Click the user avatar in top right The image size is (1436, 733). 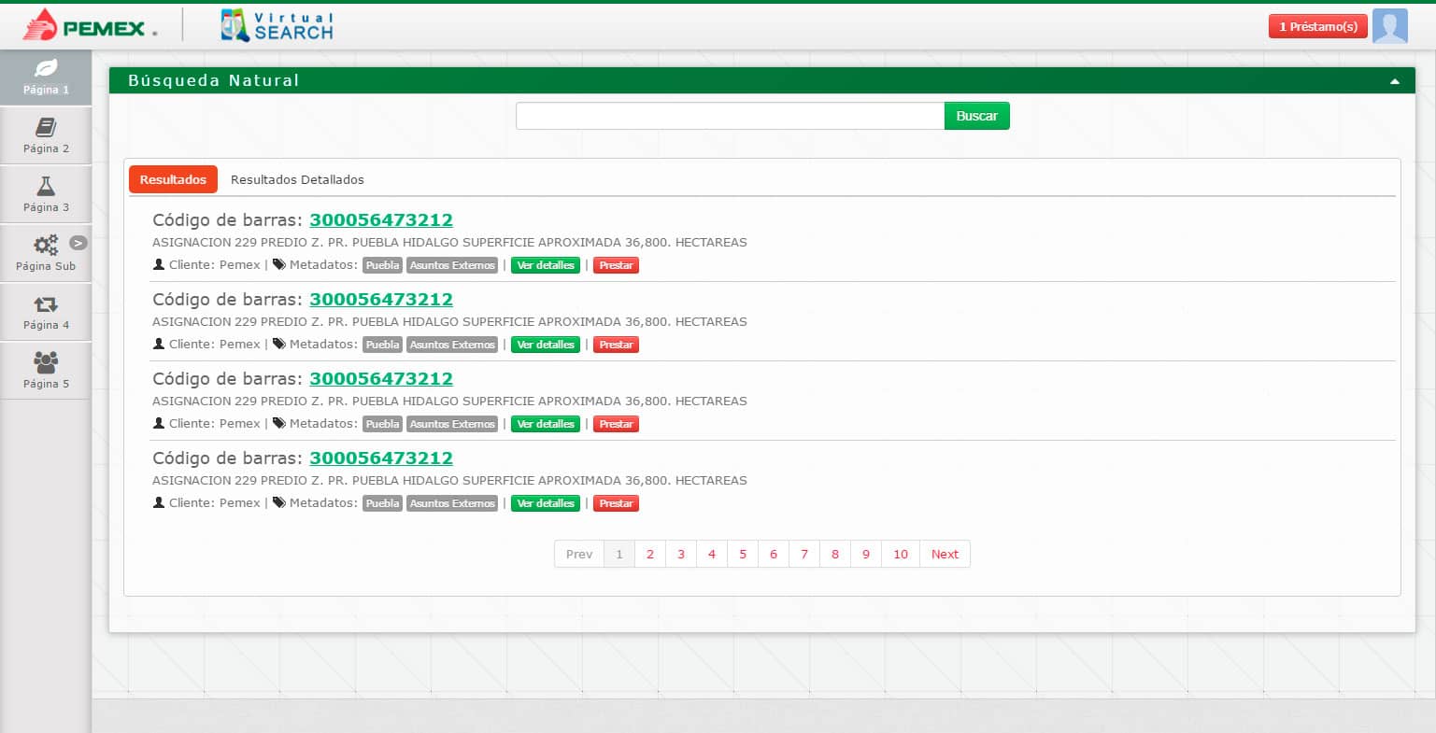coord(1389,26)
